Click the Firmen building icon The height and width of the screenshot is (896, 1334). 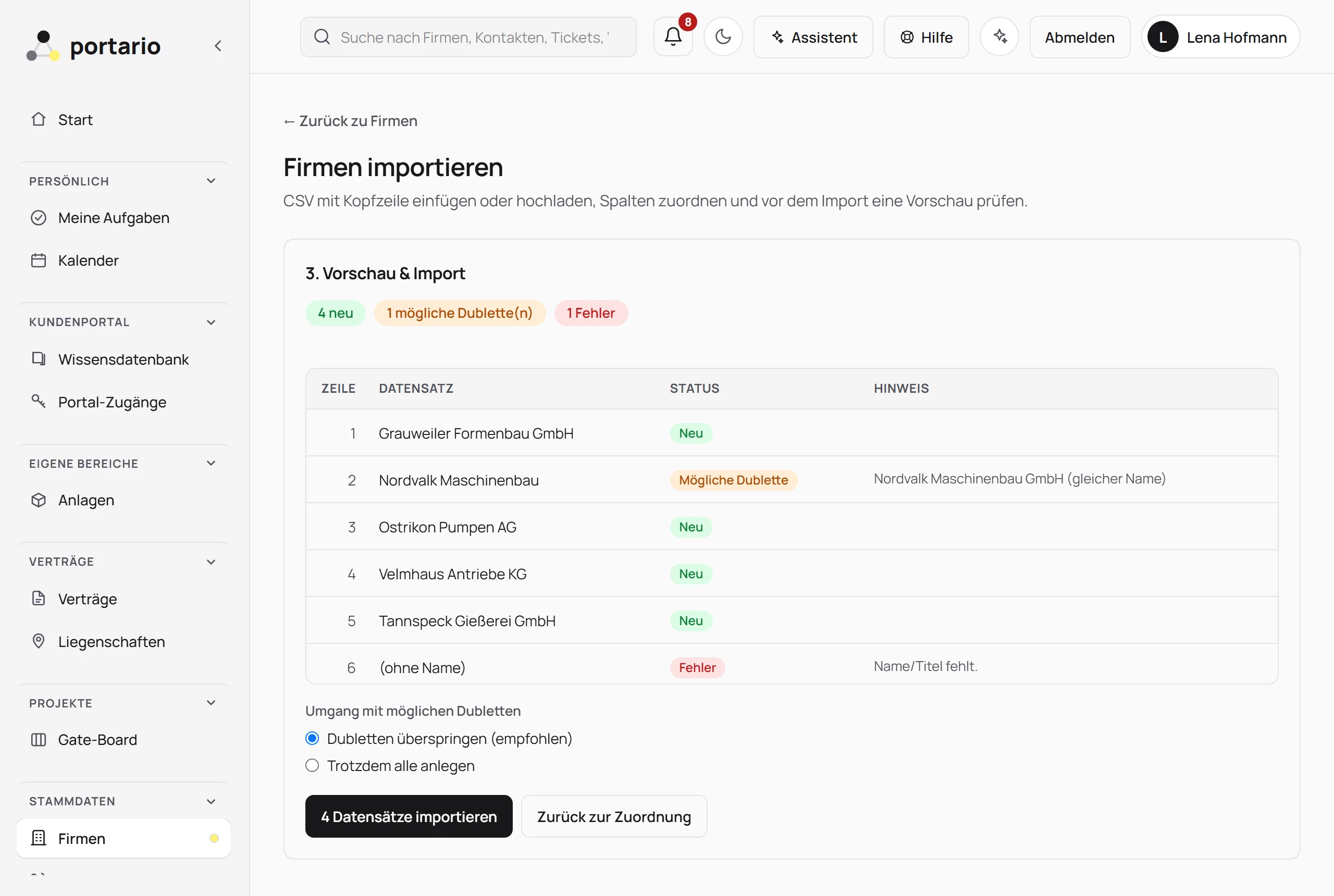[38, 838]
